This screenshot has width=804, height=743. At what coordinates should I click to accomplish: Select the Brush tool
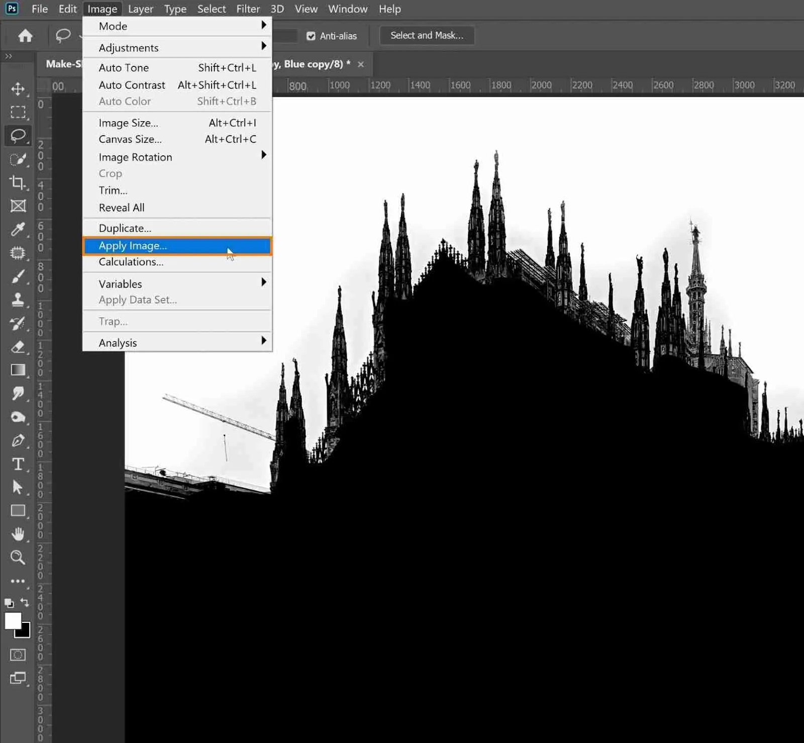pyautogui.click(x=18, y=276)
